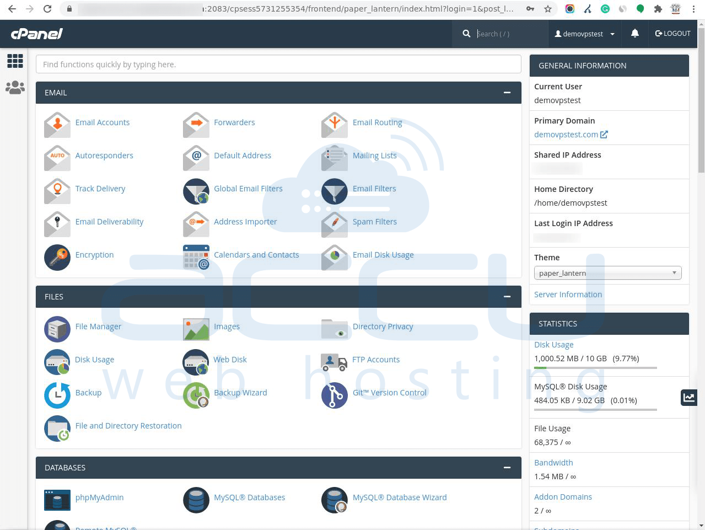Open the Bandwidth statistics link

553,463
